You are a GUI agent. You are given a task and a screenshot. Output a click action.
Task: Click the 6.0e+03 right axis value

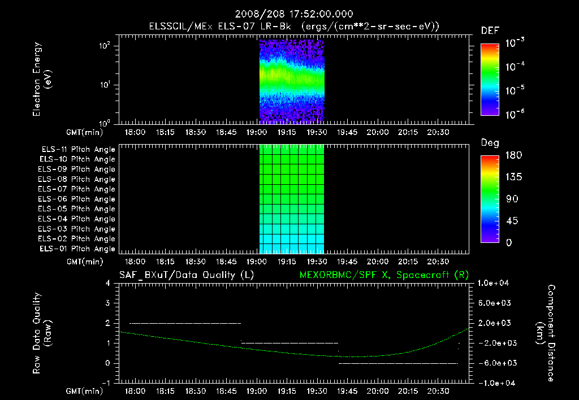tap(495, 303)
